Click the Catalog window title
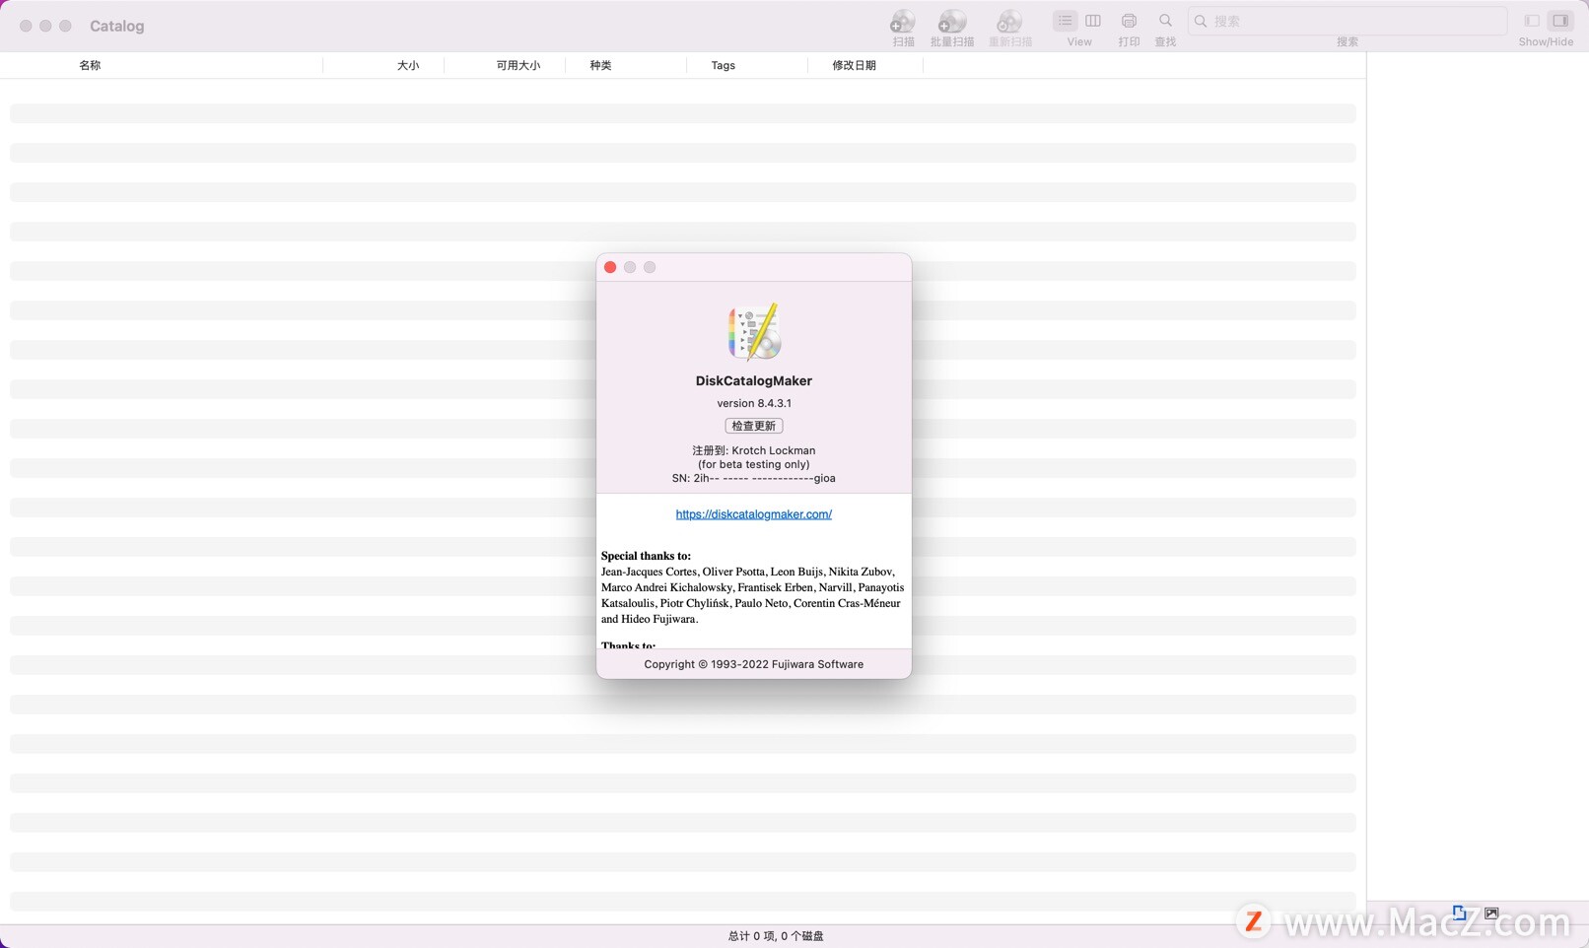Viewport: 1589px width, 948px height. coord(116,26)
